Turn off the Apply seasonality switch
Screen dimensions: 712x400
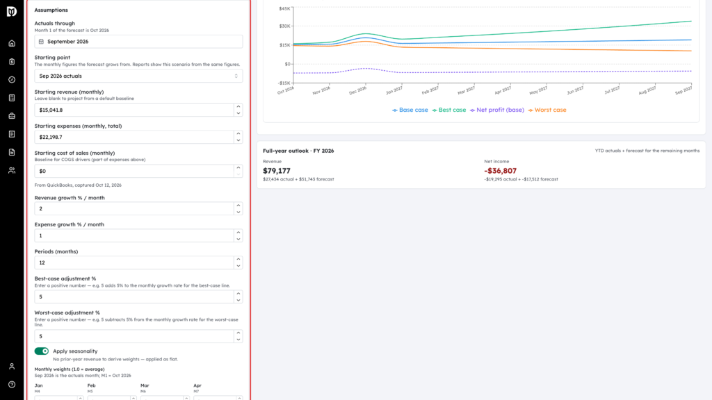pos(42,351)
